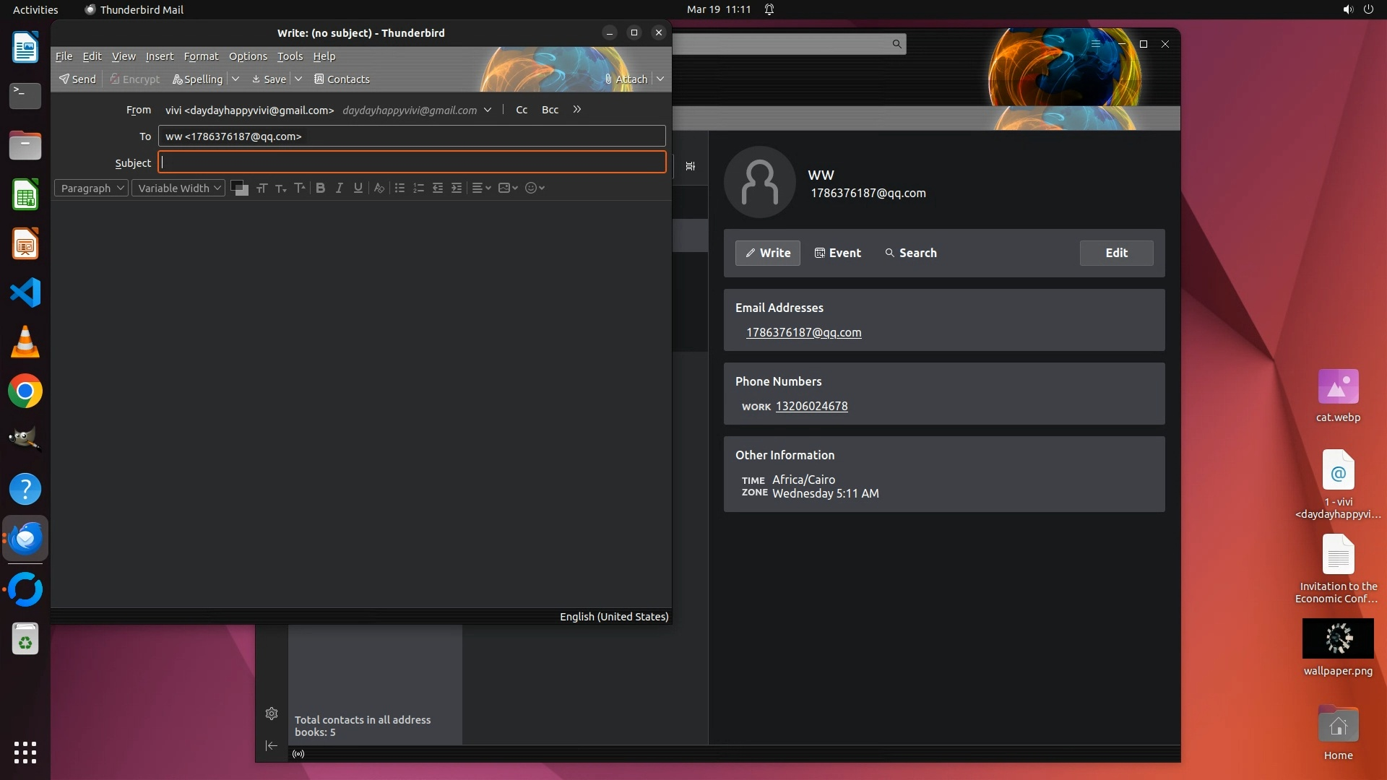This screenshot has height=780, width=1387.
Task: Toggle italic text formatting
Action: tap(339, 188)
